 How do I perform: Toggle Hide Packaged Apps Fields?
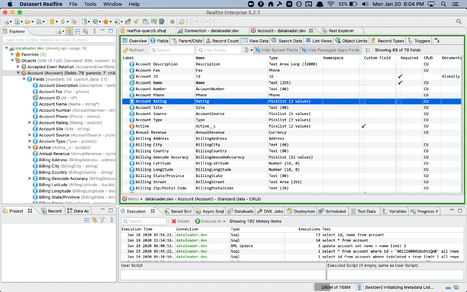coord(331,50)
